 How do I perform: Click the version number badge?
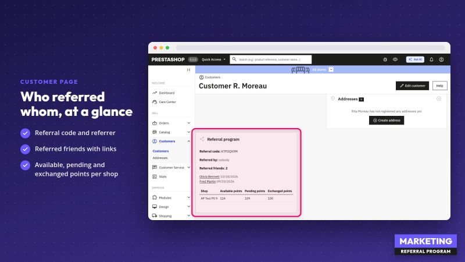tap(193, 59)
